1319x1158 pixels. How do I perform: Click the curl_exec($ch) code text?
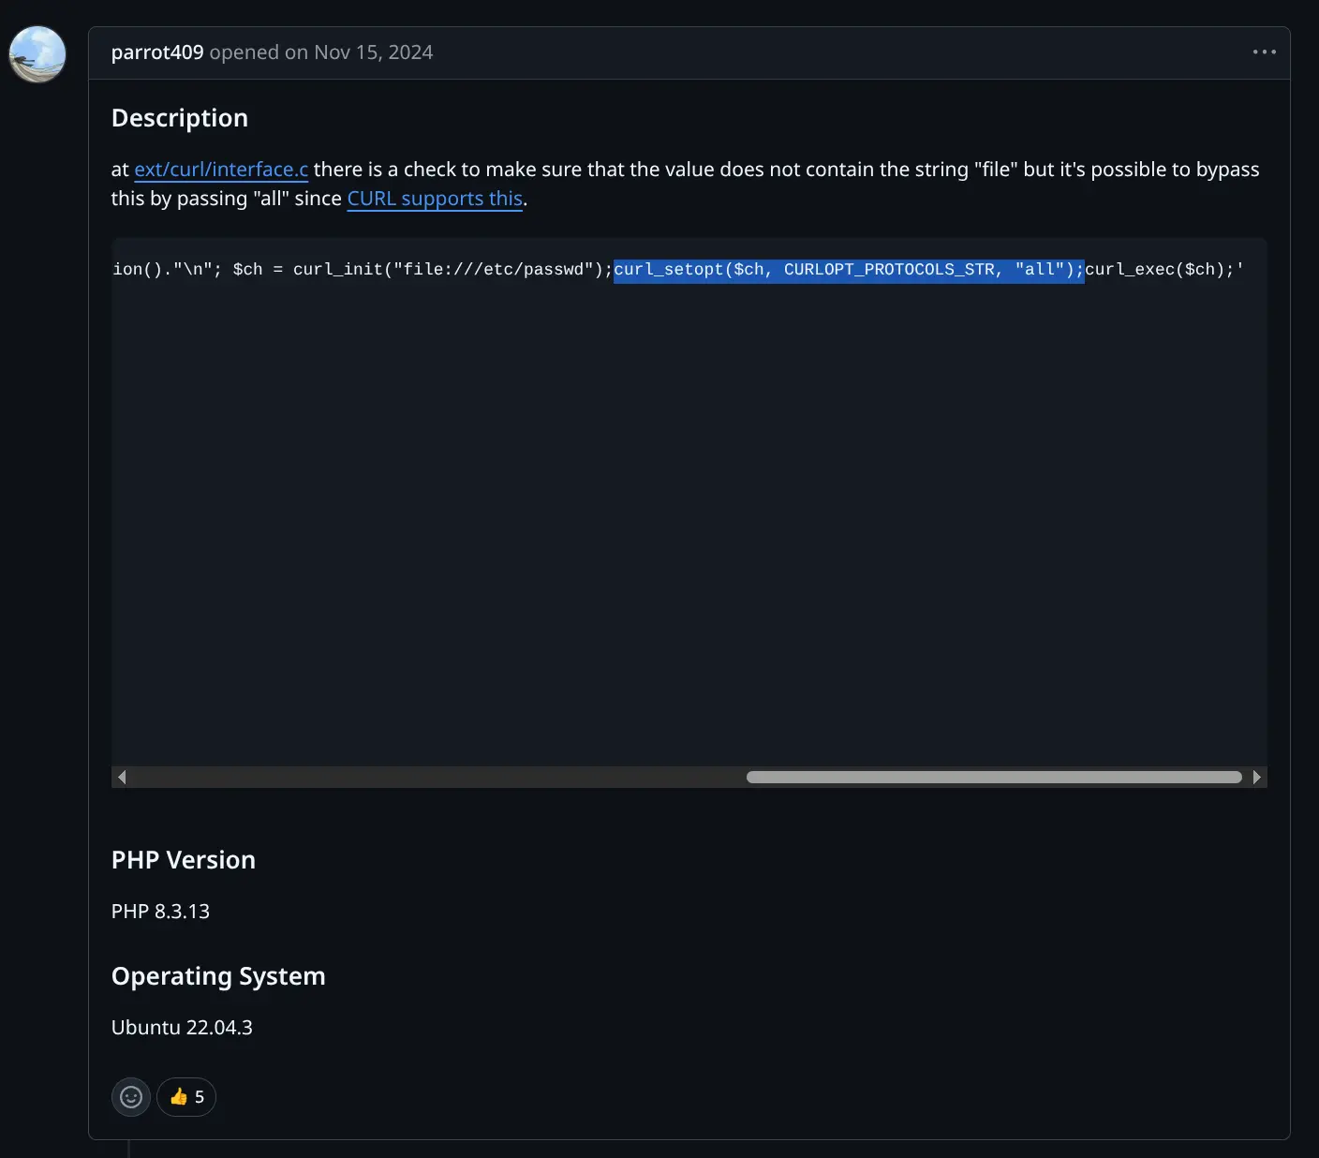[x=1154, y=270]
